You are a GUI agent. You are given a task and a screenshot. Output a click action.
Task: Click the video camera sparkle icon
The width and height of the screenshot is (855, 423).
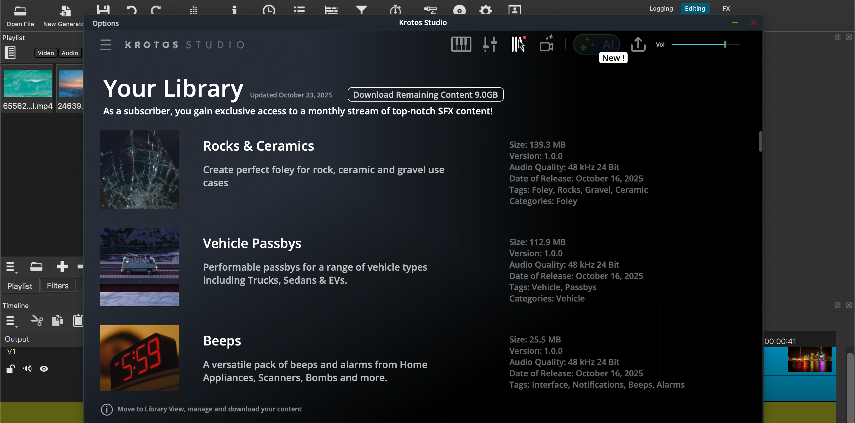[547, 44]
